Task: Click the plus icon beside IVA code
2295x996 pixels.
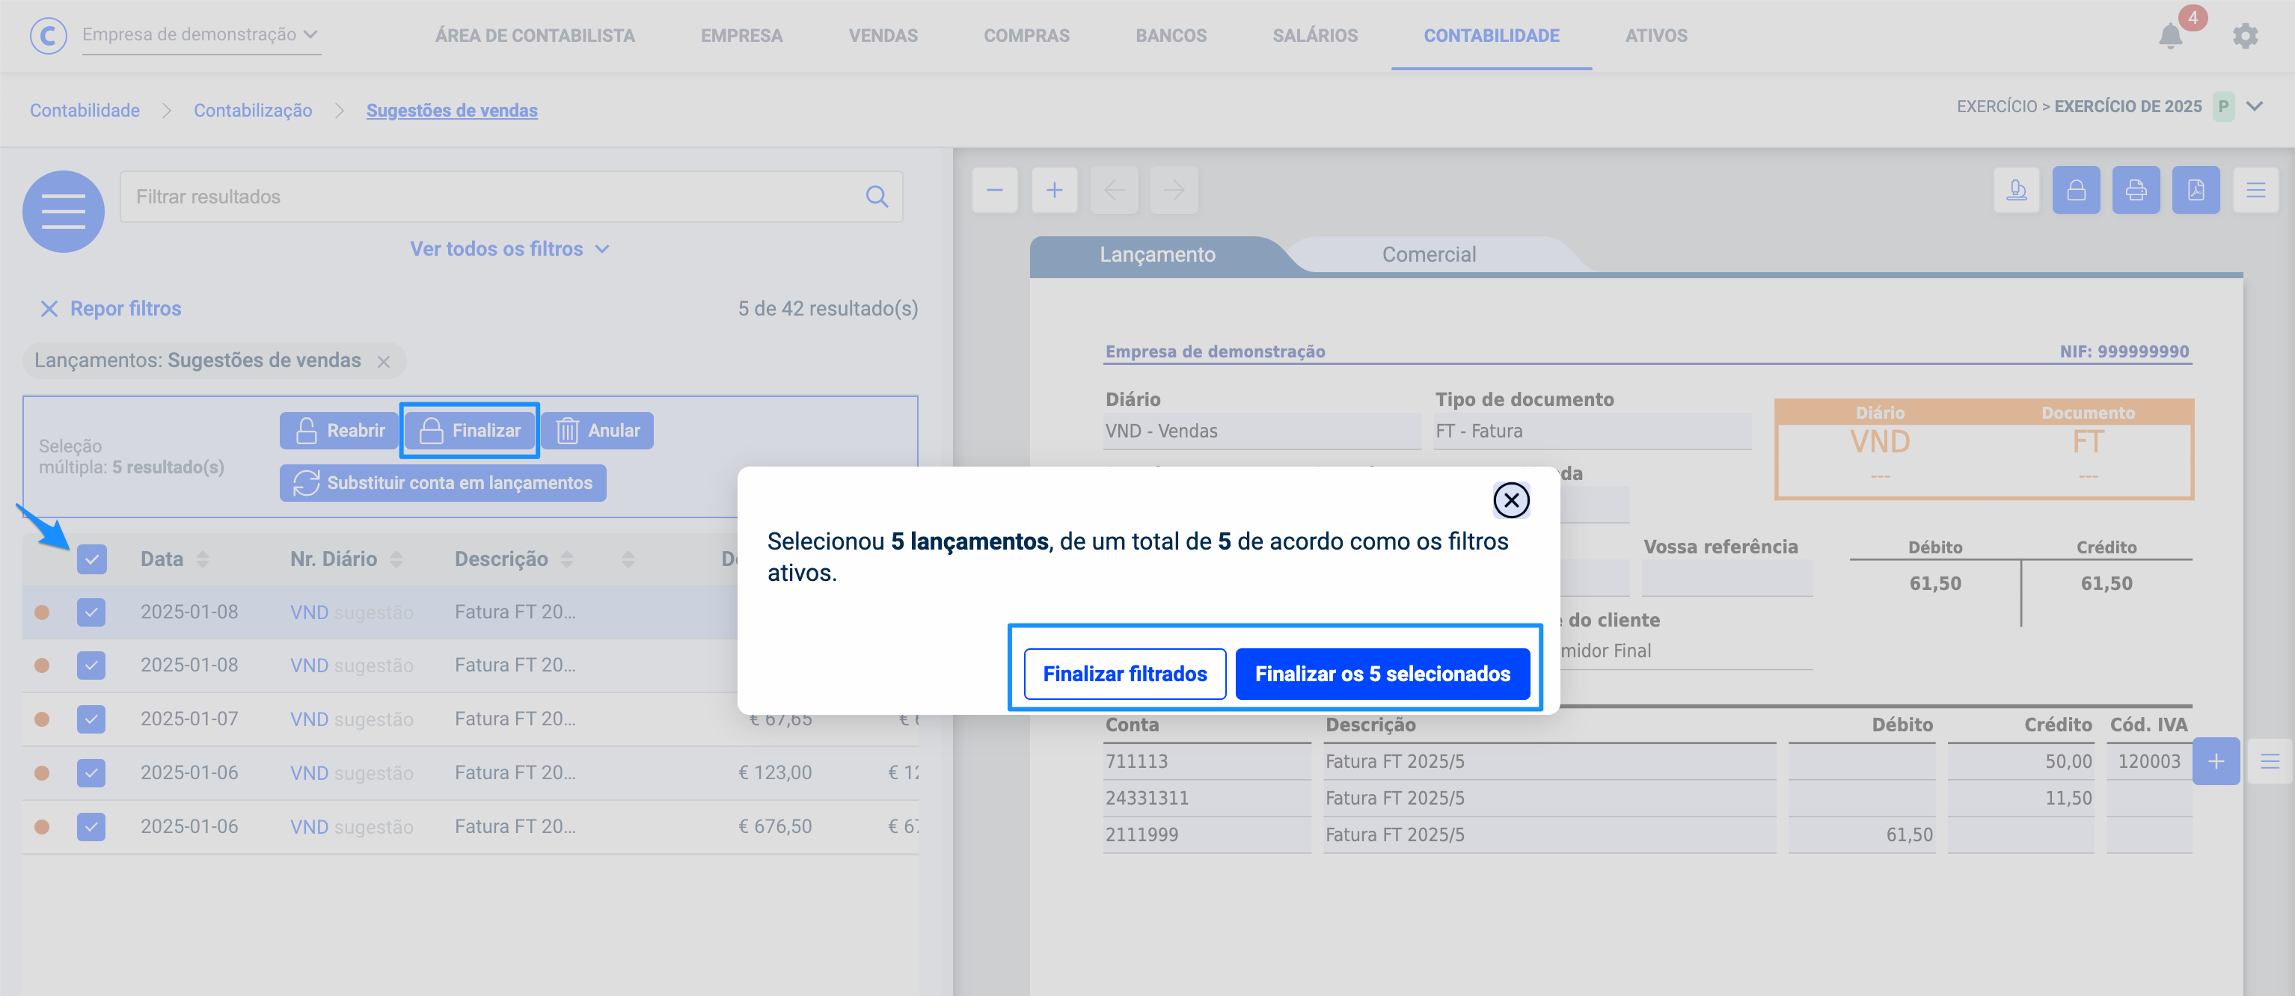Action: 2216,762
